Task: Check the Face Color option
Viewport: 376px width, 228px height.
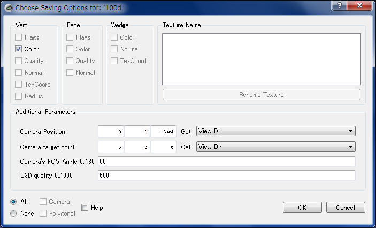Action: [x=70, y=49]
